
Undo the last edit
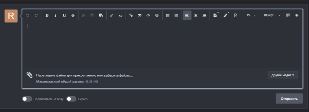point(28,15)
